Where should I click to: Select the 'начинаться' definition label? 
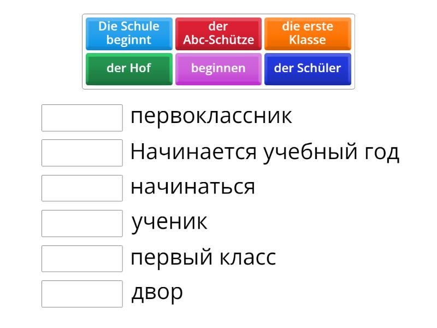[x=193, y=187]
